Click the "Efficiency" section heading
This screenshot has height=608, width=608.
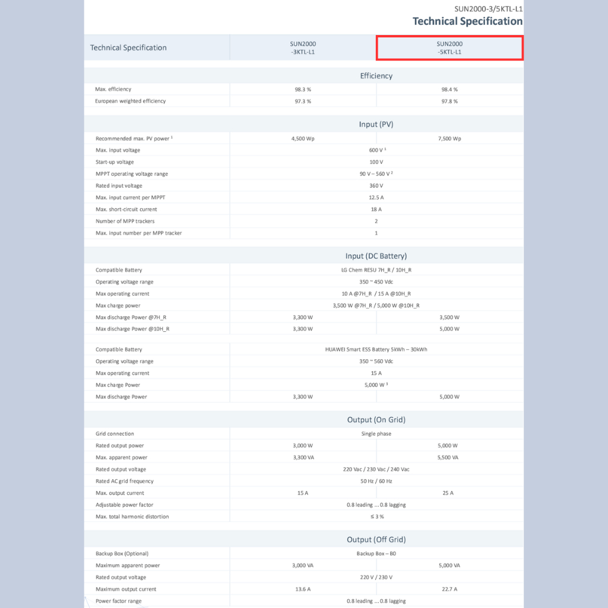[x=376, y=76]
